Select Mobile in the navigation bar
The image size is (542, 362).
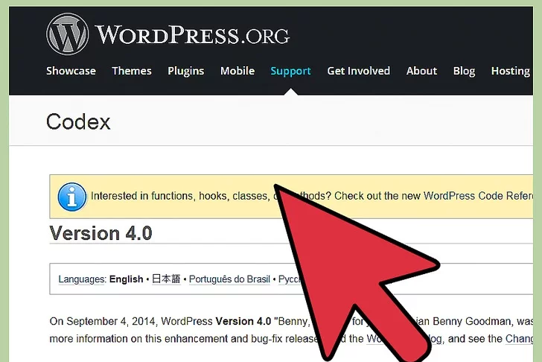237,71
